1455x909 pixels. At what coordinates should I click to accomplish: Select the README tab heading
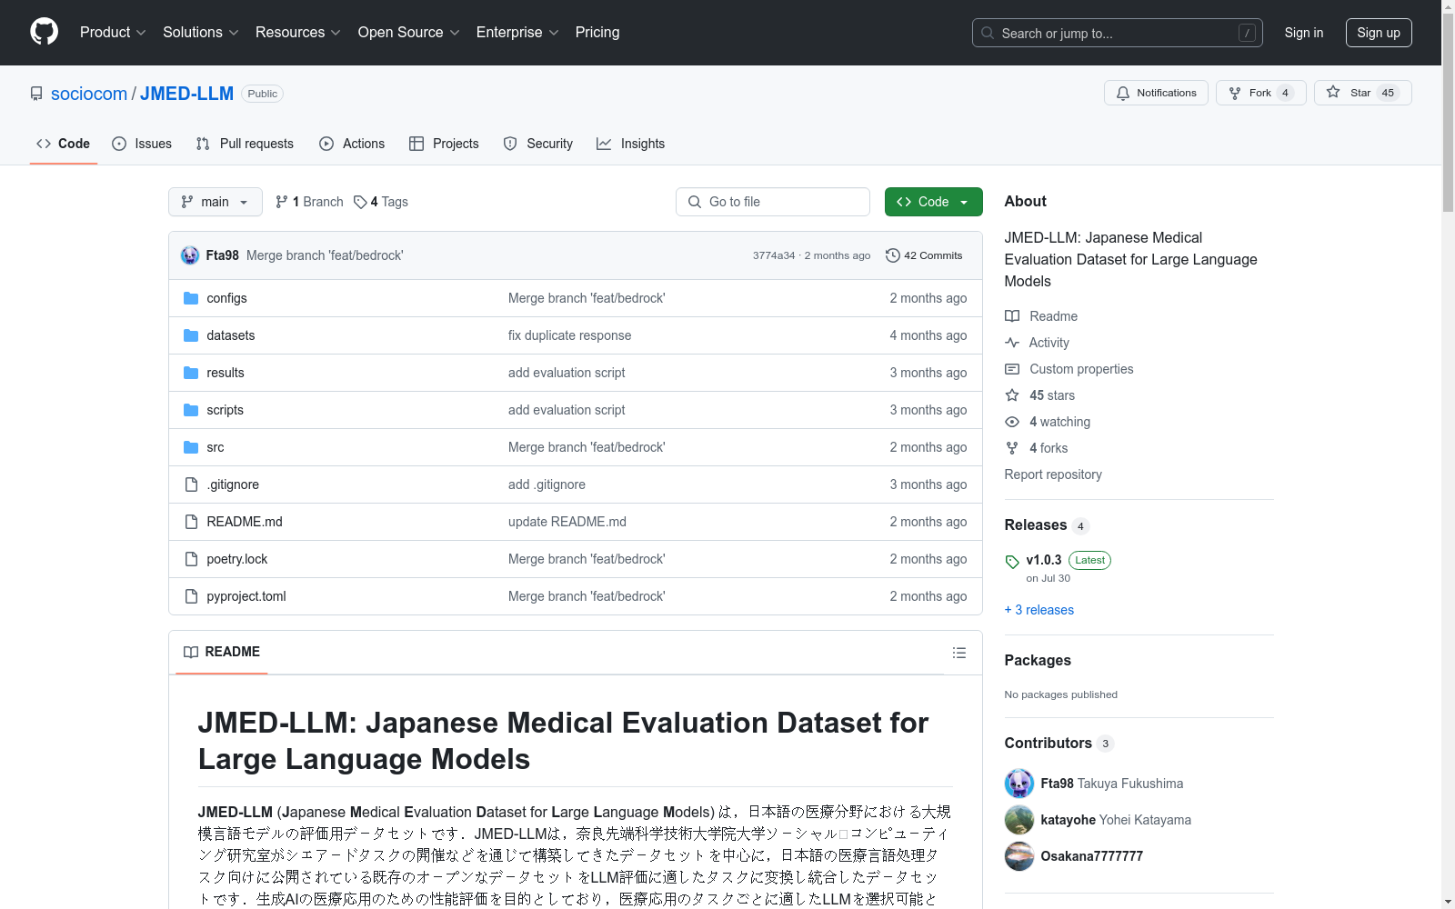pyautogui.click(x=222, y=652)
